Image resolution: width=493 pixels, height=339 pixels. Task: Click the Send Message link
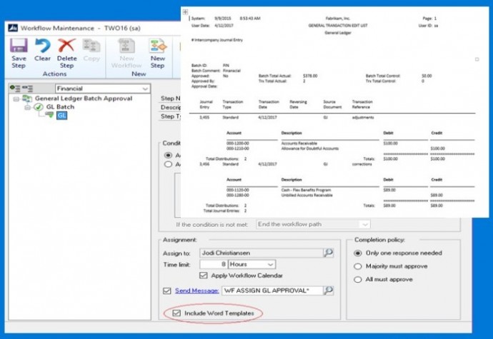(196, 290)
